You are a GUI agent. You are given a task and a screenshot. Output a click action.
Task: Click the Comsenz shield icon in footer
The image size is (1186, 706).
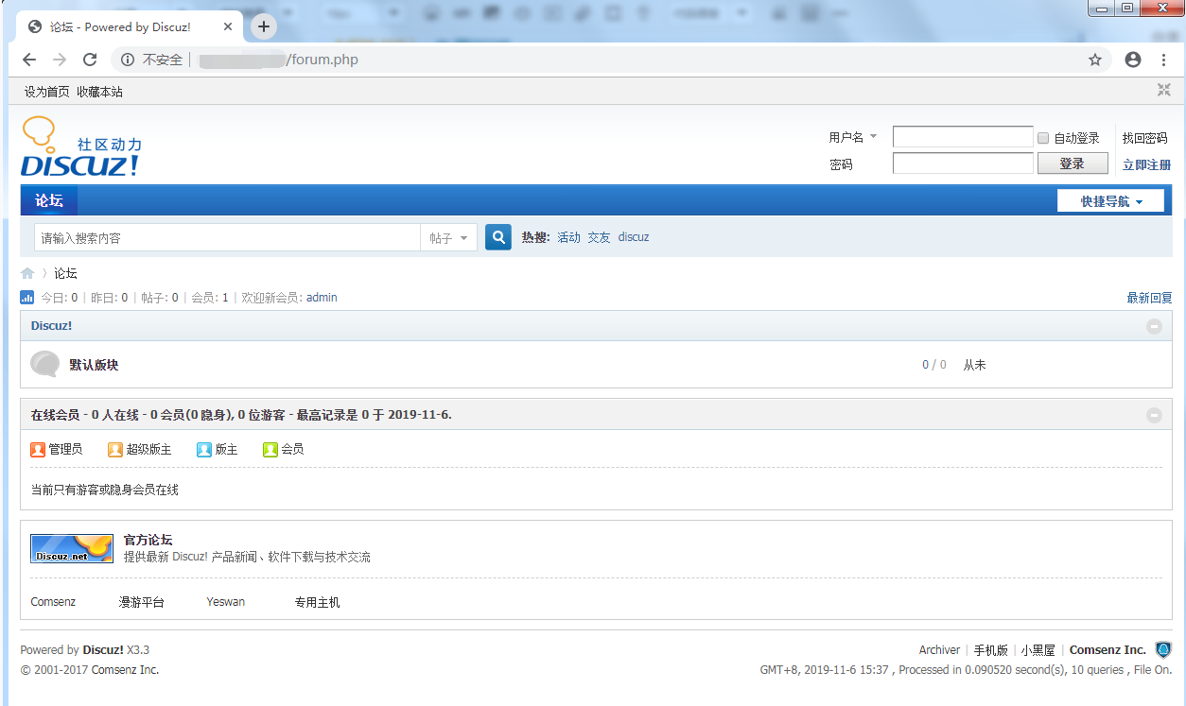[x=1163, y=650]
